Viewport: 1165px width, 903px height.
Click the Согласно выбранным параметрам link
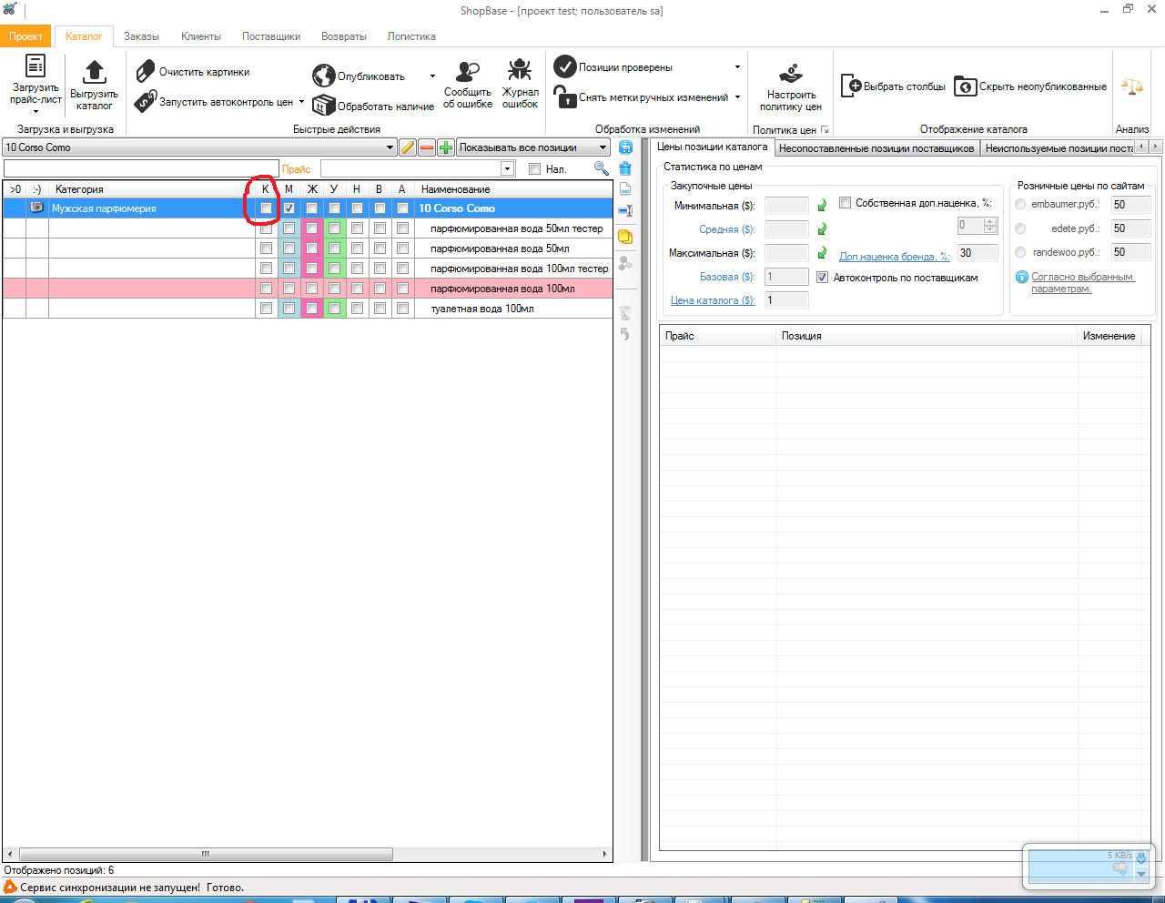click(1083, 282)
